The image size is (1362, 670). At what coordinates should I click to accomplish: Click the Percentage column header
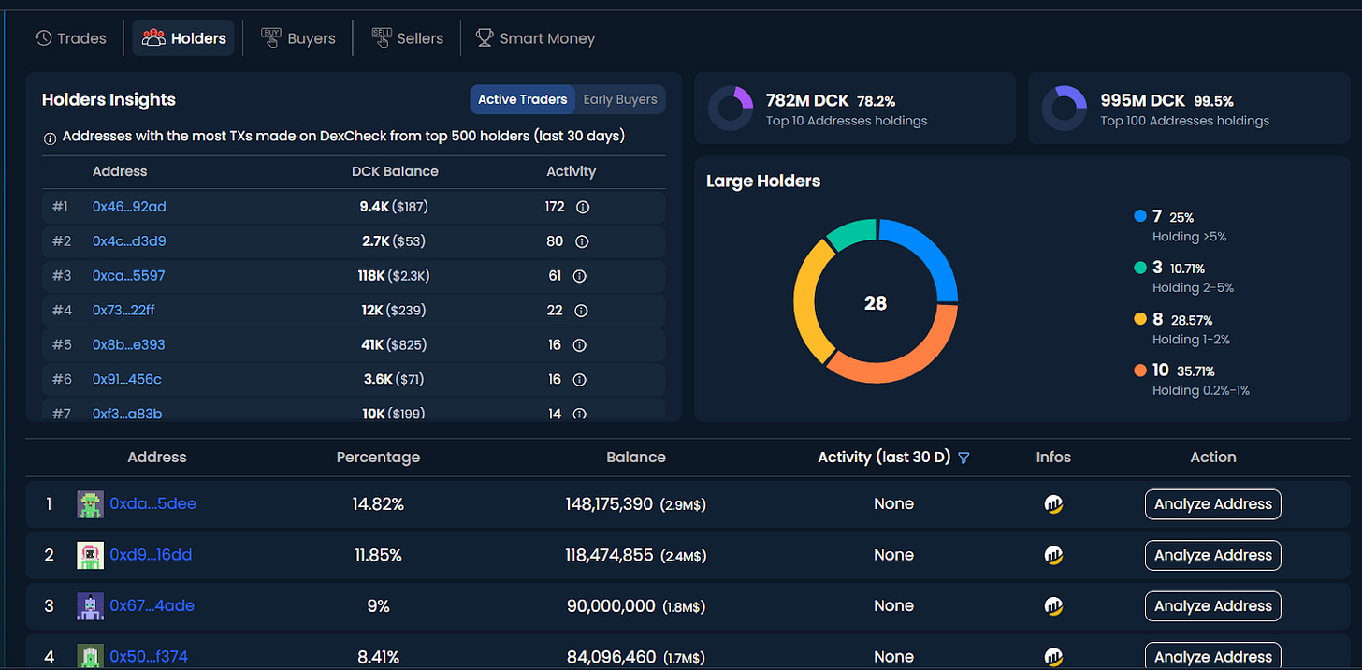(x=378, y=458)
